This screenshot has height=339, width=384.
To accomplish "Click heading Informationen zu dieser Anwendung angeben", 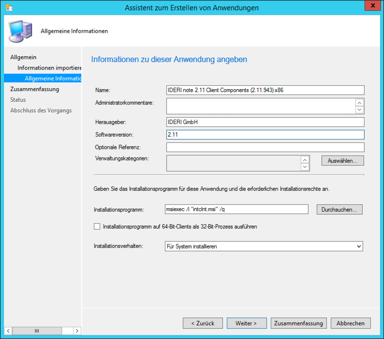I will [x=169, y=60].
